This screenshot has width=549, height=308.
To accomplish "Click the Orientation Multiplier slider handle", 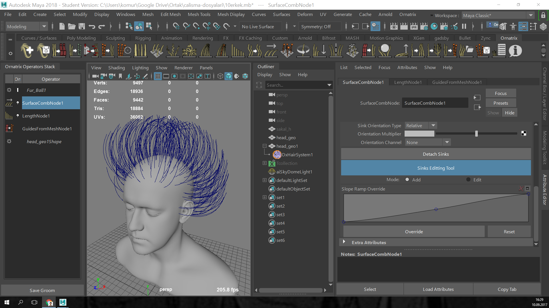I will point(476,134).
